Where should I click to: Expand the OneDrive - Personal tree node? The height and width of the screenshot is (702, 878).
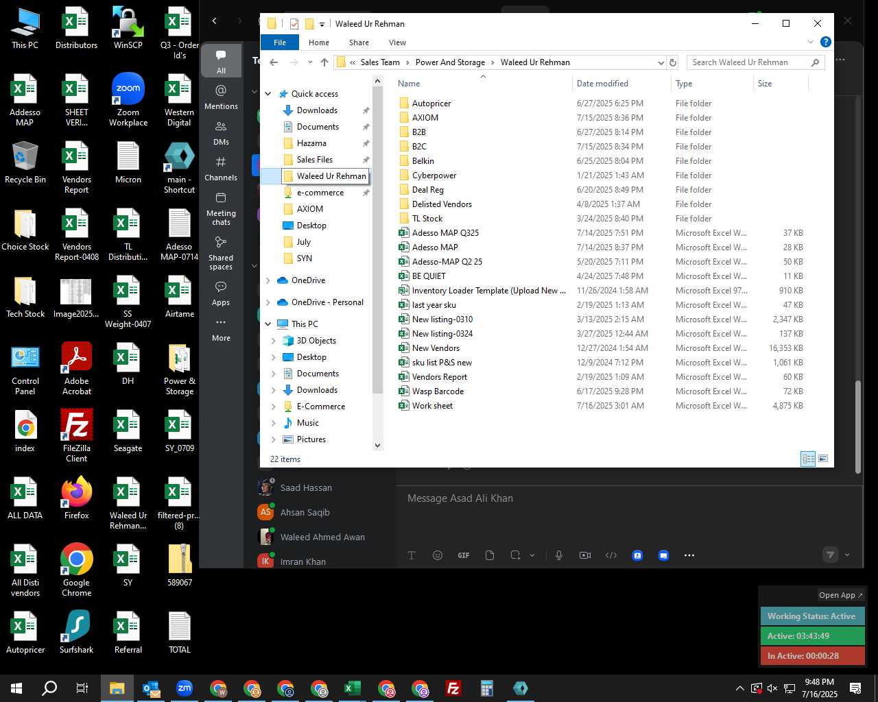(x=268, y=302)
